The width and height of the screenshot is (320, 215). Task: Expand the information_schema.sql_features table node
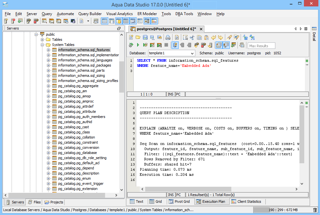[x=49, y=50]
